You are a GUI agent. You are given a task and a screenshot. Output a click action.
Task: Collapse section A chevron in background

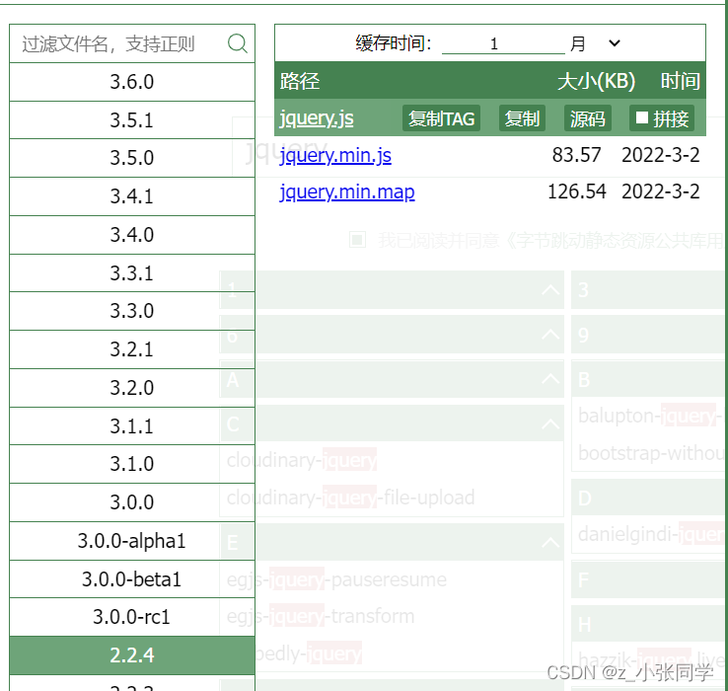point(550,379)
